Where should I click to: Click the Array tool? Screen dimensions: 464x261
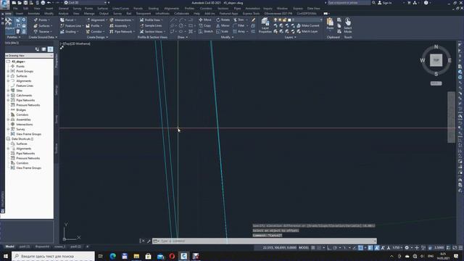239,31
